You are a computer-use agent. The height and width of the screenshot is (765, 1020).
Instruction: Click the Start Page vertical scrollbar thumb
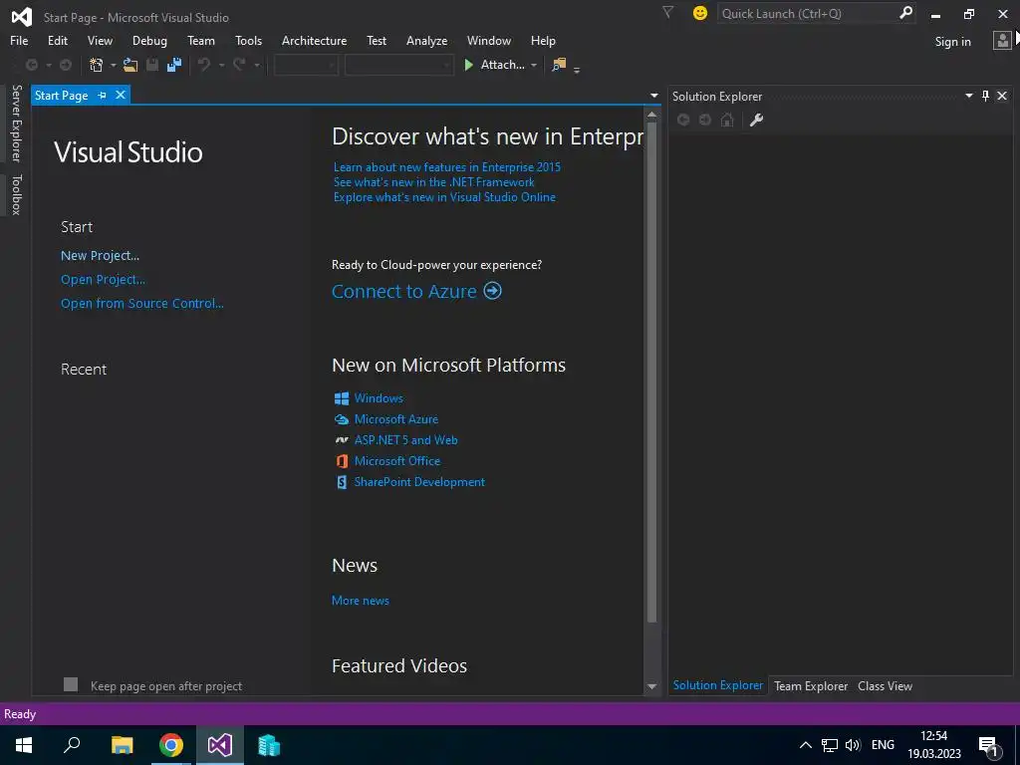[x=651, y=371]
